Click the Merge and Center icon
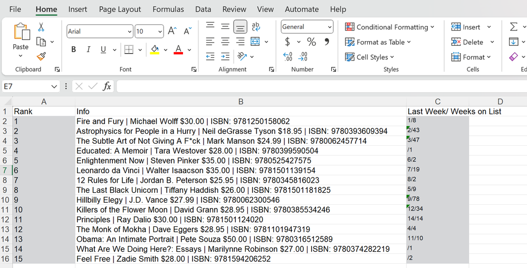 click(x=255, y=42)
